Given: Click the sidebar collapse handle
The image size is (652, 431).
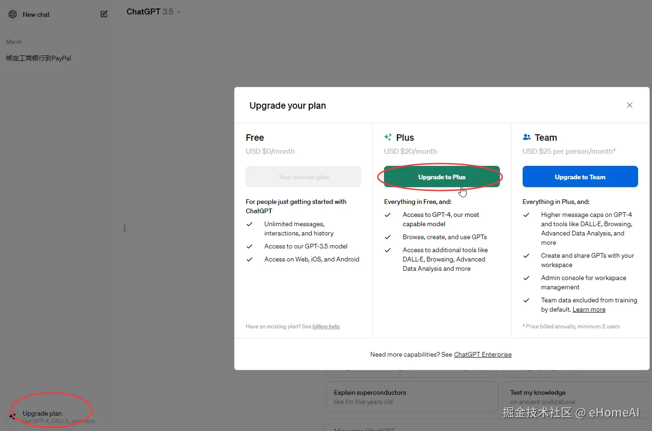Looking at the screenshot, I should 125,228.
